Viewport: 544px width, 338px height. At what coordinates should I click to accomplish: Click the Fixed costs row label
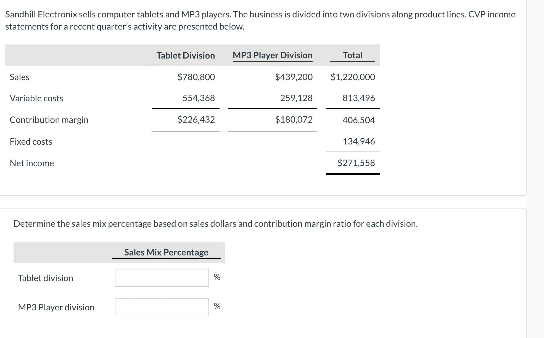point(31,142)
